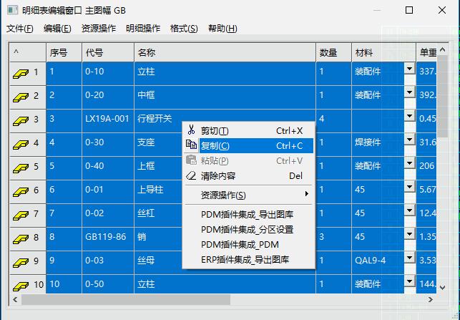Open material dropdown for row 中框
Screen dimensions: 460x320
pyautogui.click(x=409, y=92)
